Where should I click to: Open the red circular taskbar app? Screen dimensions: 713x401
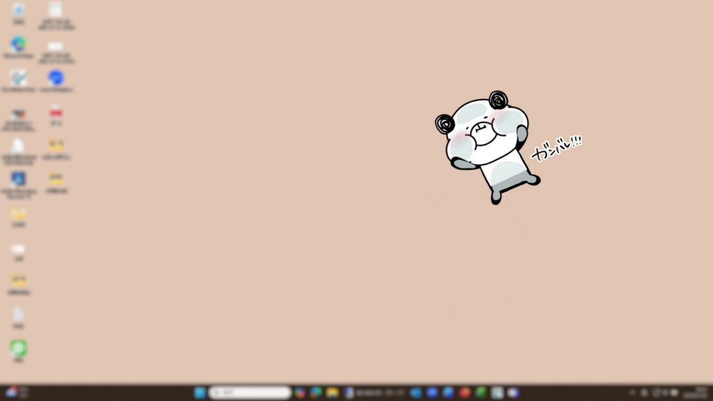464,393
